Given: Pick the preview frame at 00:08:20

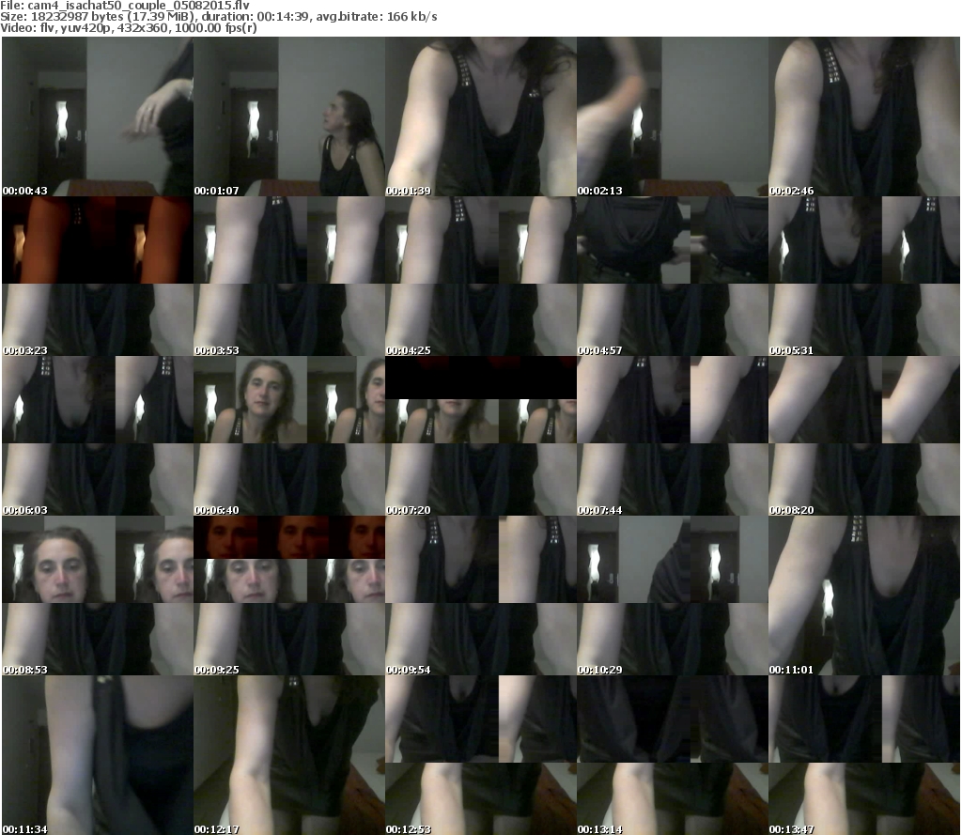Looking at the screenshot, I should click(864, 436).
